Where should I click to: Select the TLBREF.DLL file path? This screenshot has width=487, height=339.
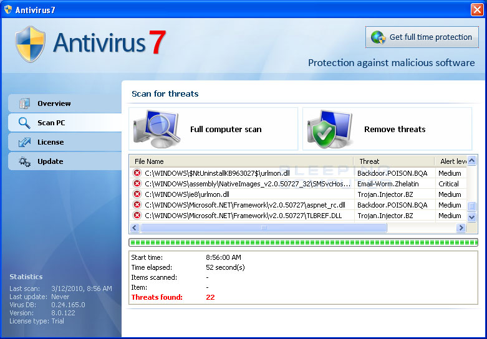[243, 216]
